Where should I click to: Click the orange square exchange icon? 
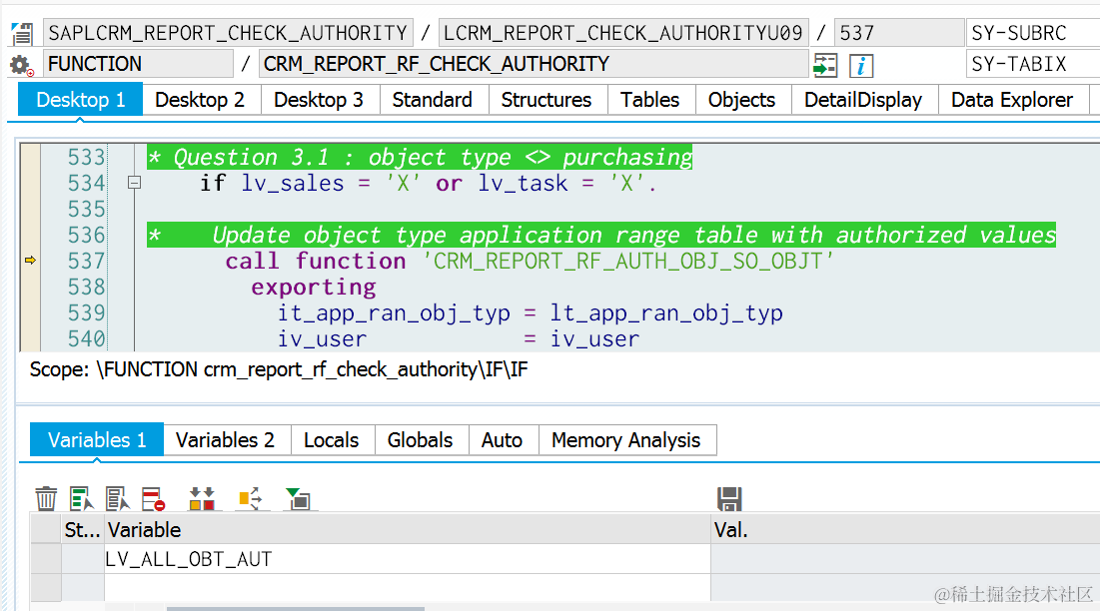(251, 499)
